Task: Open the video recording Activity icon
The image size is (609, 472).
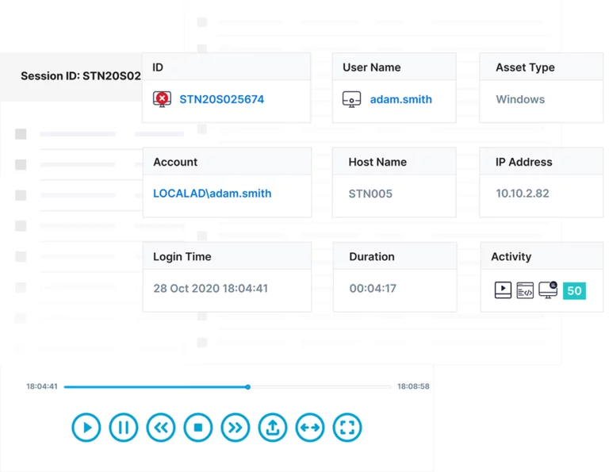Action: click(503, 290)
